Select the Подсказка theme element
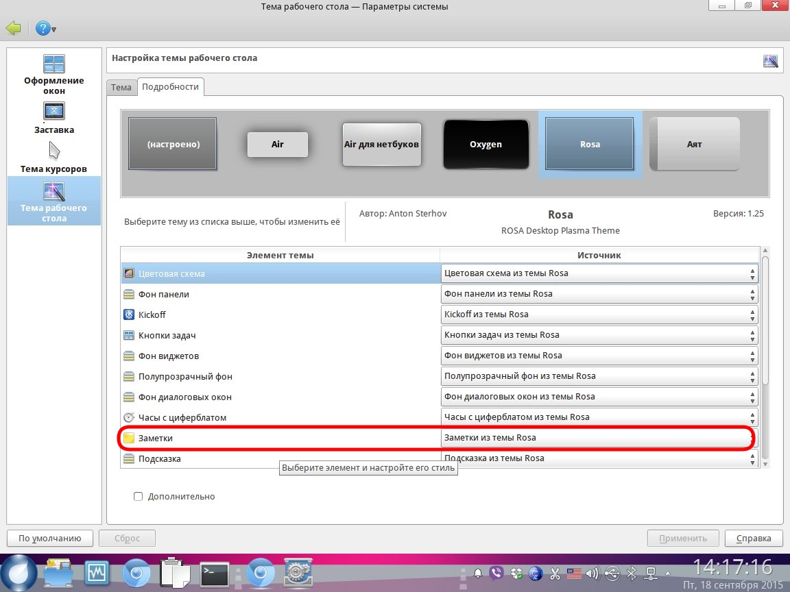Image resolution: width=790 pixels, height=592 pixels. 280,458
